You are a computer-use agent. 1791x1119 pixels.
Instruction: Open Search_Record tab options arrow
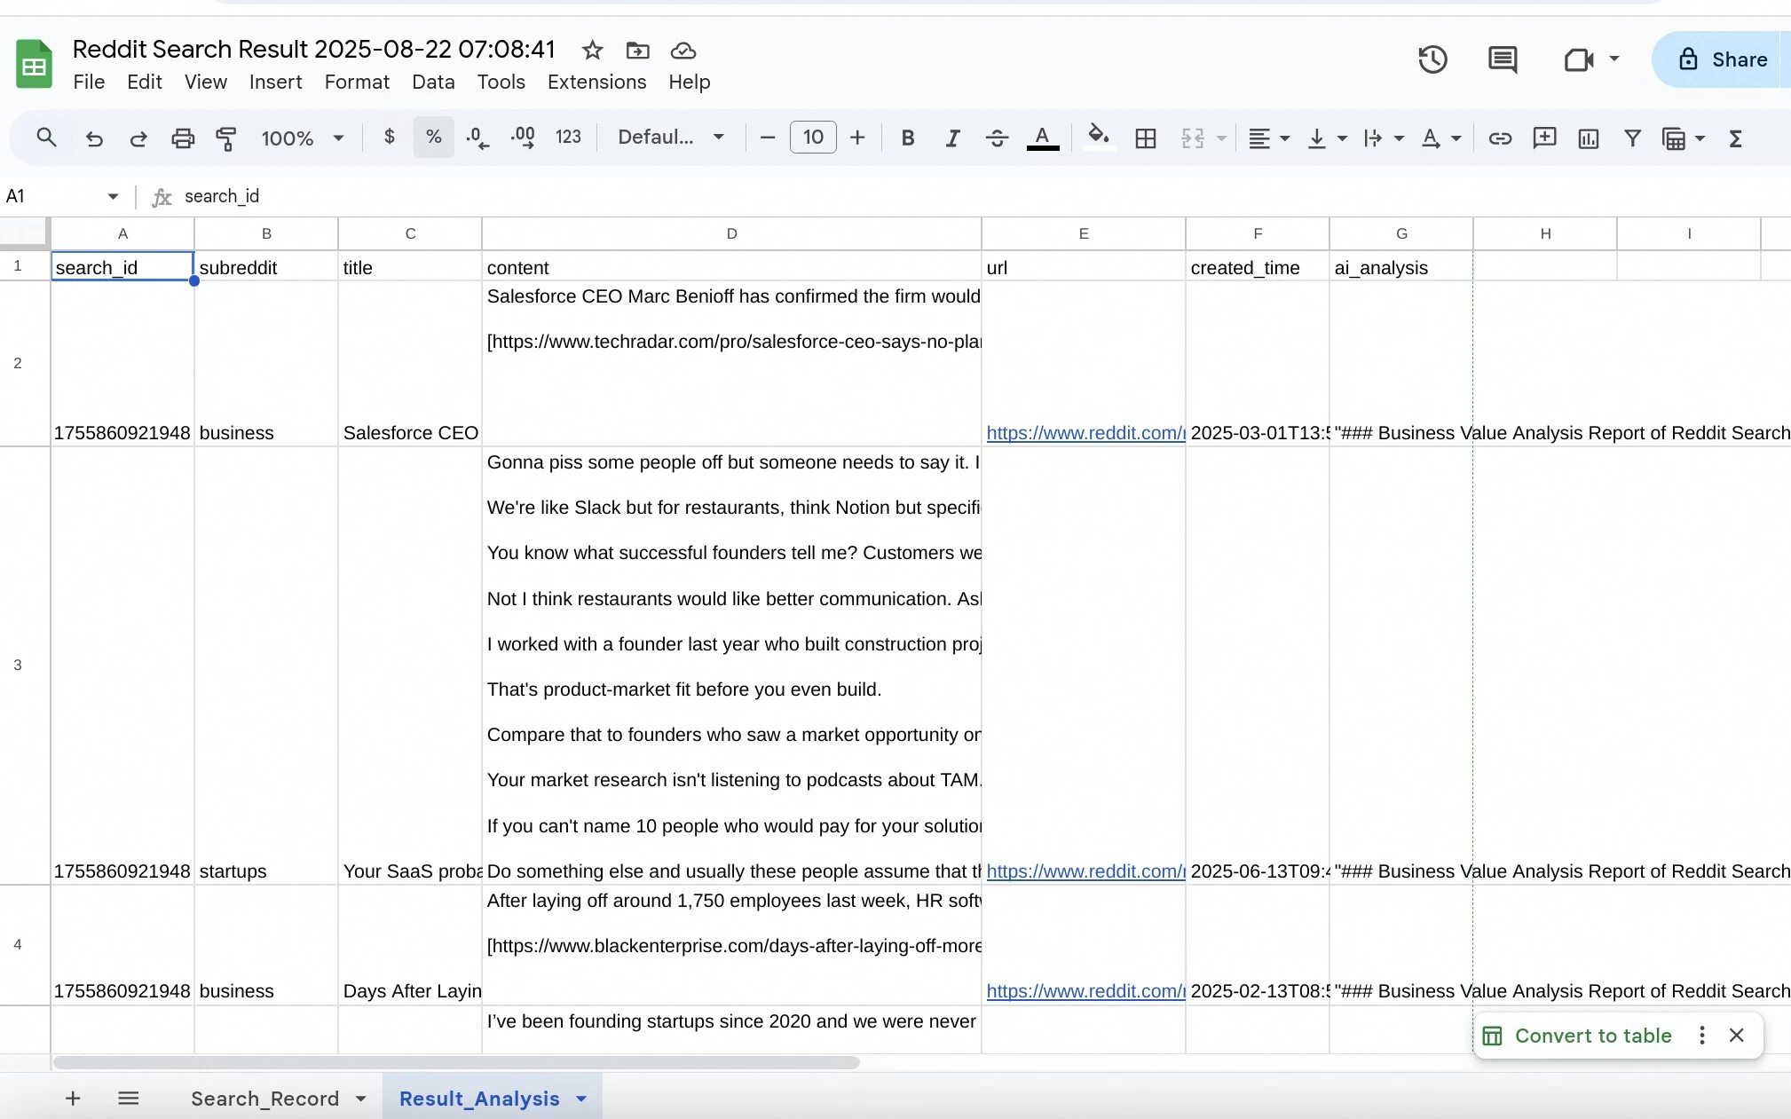tap(361, 1099)
